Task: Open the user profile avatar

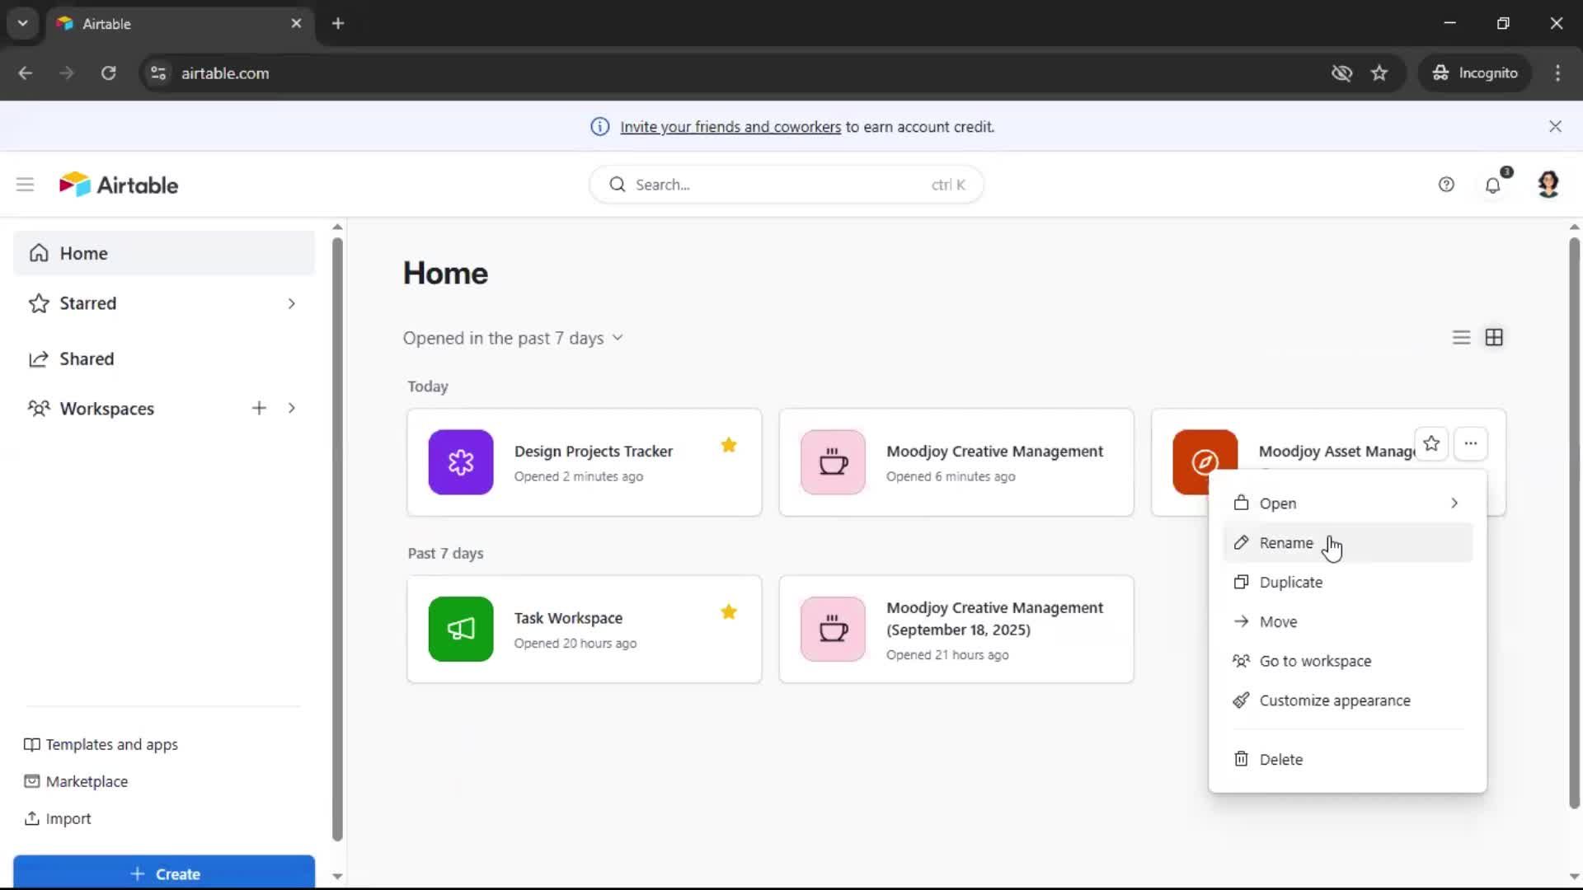Action: (x=1548, y=185)
